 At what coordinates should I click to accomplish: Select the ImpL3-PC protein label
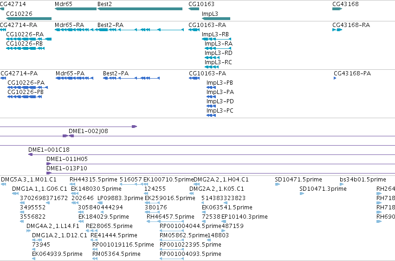click(x=220, y=111)
